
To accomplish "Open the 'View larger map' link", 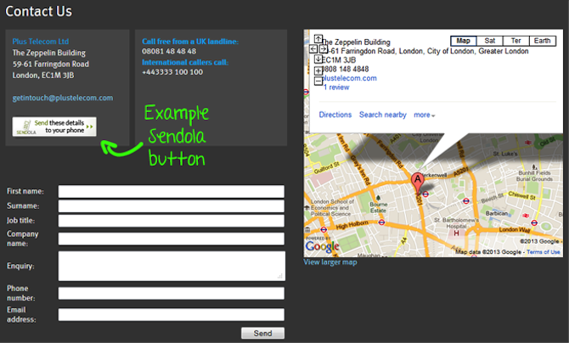I will 330,262.
